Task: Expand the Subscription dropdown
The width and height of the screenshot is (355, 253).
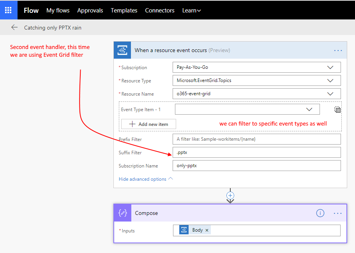Action: (x=330, y=67)
